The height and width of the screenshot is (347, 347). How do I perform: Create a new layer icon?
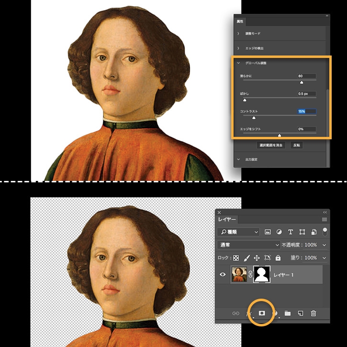(300, 313)
